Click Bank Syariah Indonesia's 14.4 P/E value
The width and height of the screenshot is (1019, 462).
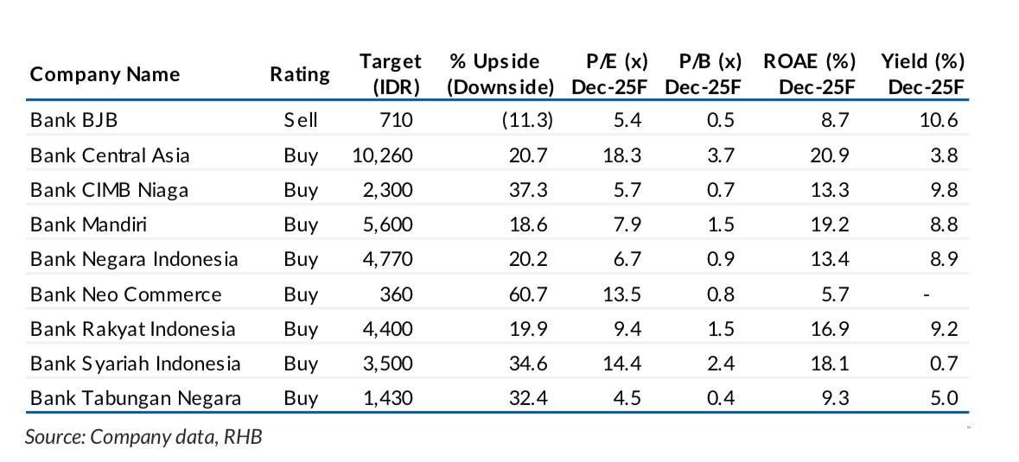[622, 364]
